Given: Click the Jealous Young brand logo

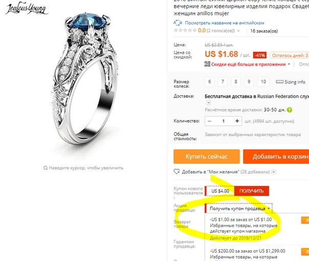Looking at the screenshot, I should (27, 9).
